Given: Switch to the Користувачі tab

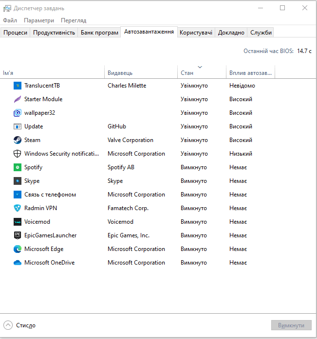Looking at the screenshot, I should click(x=196, y=33).
